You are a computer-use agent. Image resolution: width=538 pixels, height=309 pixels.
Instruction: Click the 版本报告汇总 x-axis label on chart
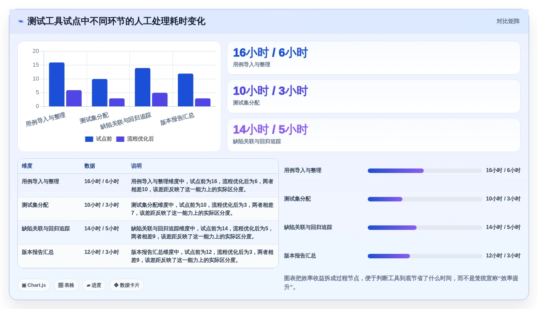[177, 119]
